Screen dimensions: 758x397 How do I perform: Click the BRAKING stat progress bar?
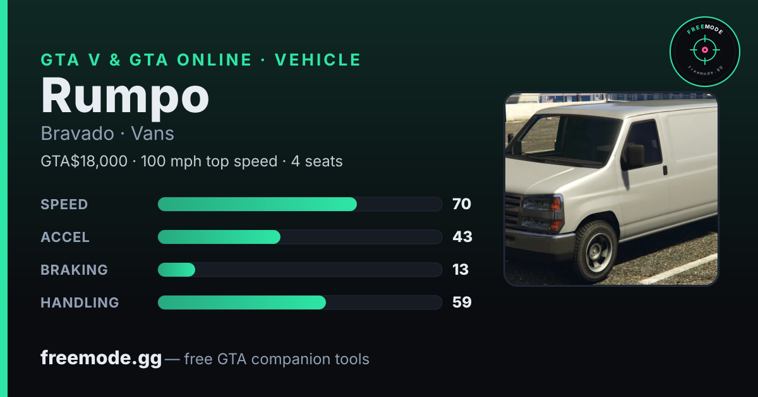click(299, 270)
